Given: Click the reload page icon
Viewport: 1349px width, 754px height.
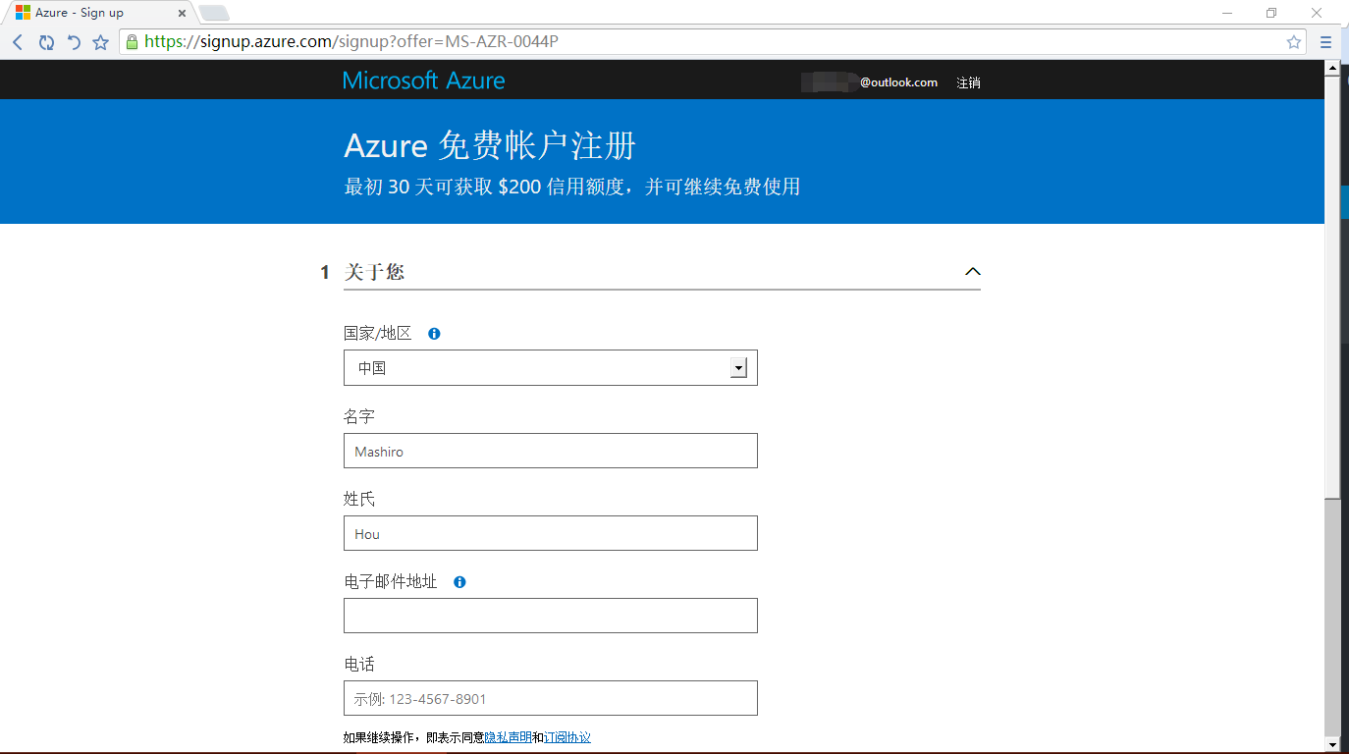Looking at the screenshot, I should click(46, 42).
